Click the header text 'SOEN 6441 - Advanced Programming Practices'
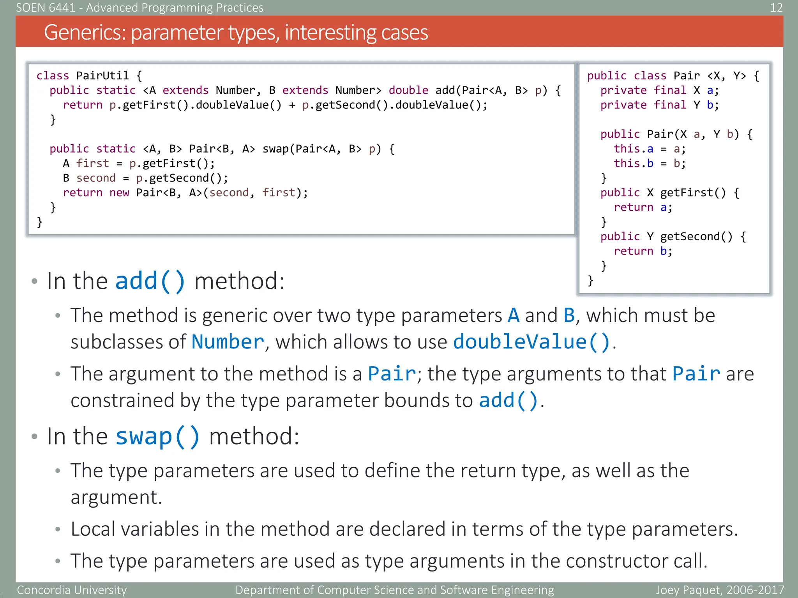The width and height of the screenshot is (798, 598). pos(139,7)
